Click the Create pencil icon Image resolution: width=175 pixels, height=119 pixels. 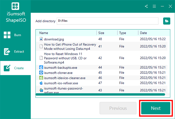pos(7,68)
